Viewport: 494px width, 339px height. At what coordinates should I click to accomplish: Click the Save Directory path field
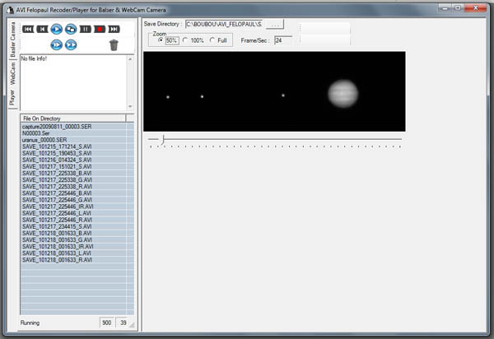click(224, 24)
